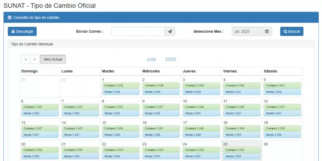Click the Mes Actual button
The height and width of the screenshot is (161, 322).
click(53, 59)
